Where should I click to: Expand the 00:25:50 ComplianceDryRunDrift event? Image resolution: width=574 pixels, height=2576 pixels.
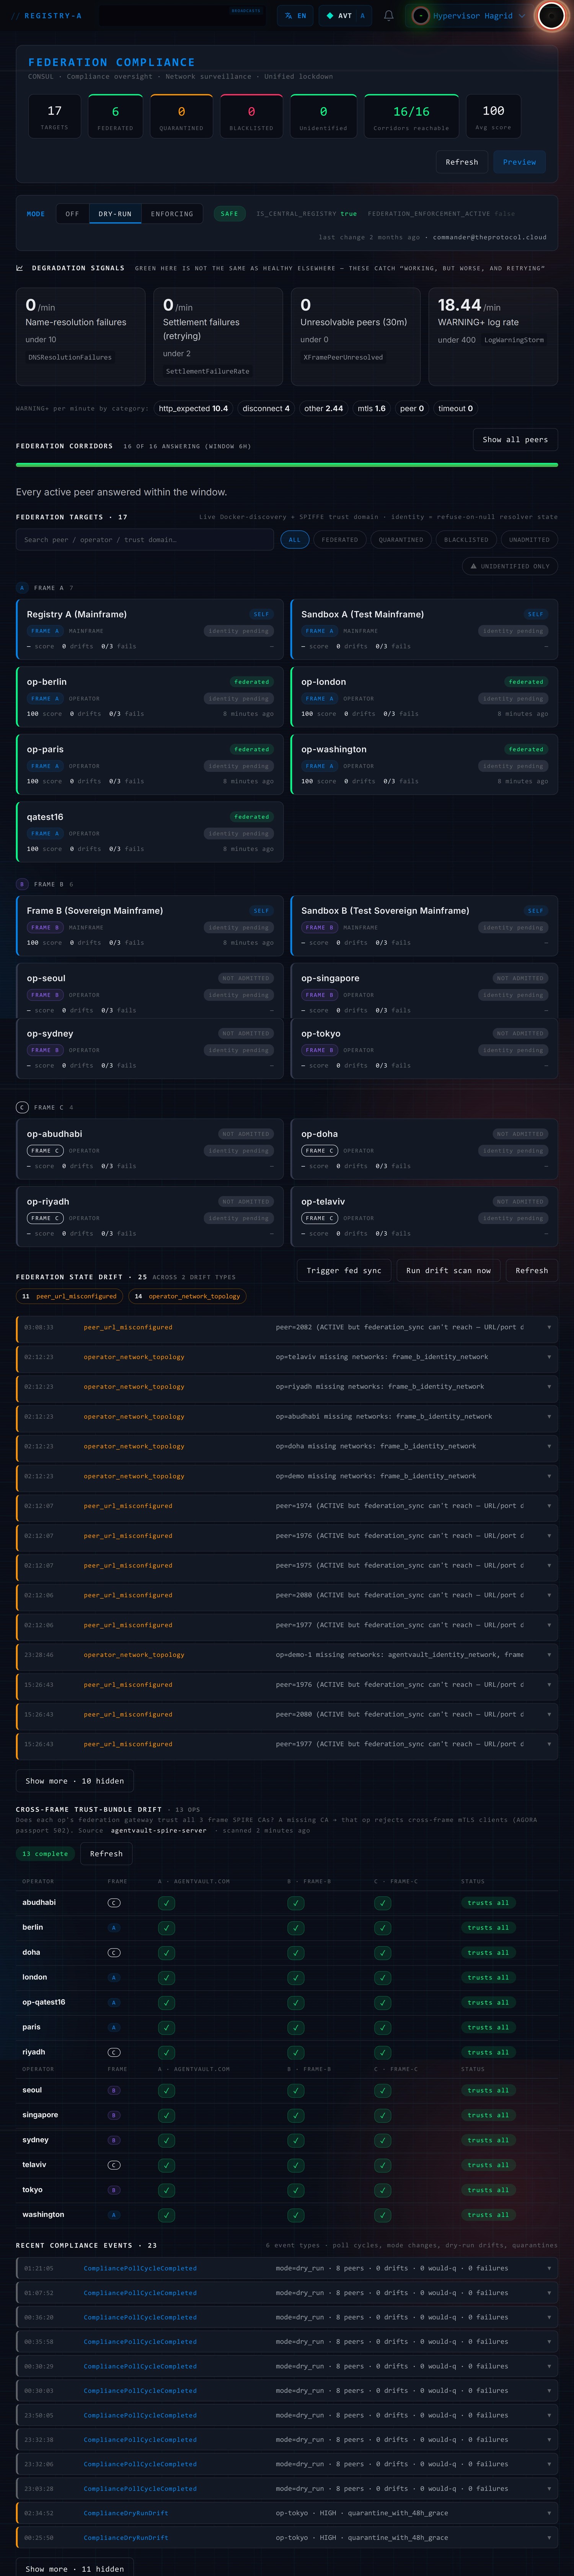[287, 2538]
